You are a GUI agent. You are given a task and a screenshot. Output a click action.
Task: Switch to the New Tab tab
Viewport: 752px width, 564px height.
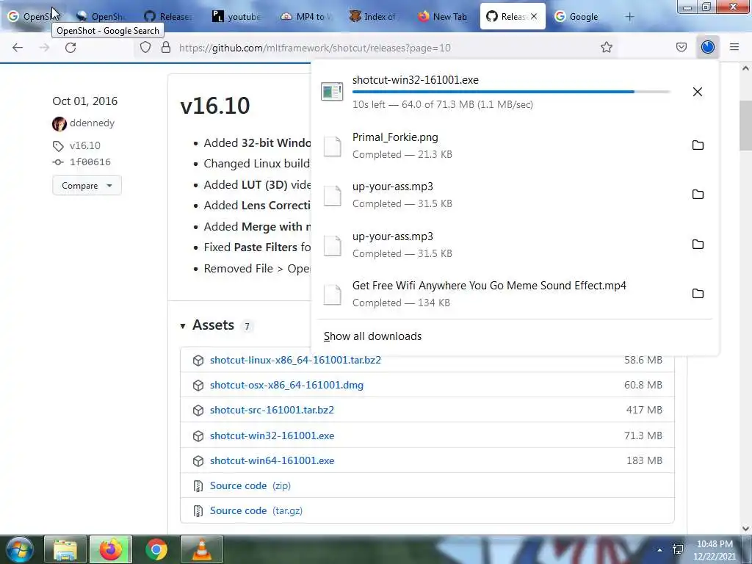pyautogui.click(x=442, y=16)
